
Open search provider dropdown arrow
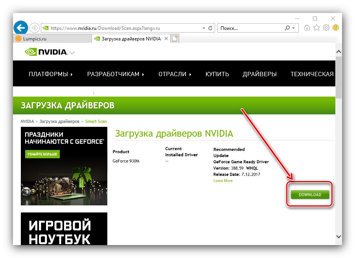pyautogui.click(x=294, y=28)
